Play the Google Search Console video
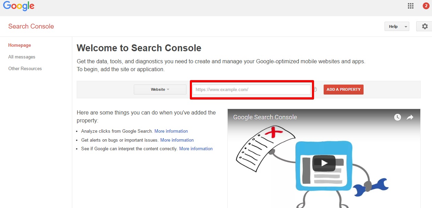Viewport: 432px width, 208px height. tap(324, 163)
